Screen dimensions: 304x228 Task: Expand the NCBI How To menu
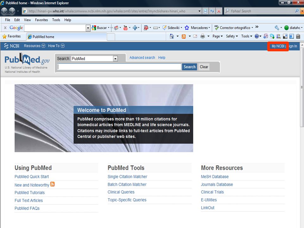pyautogui.click(x=56, y=46)
